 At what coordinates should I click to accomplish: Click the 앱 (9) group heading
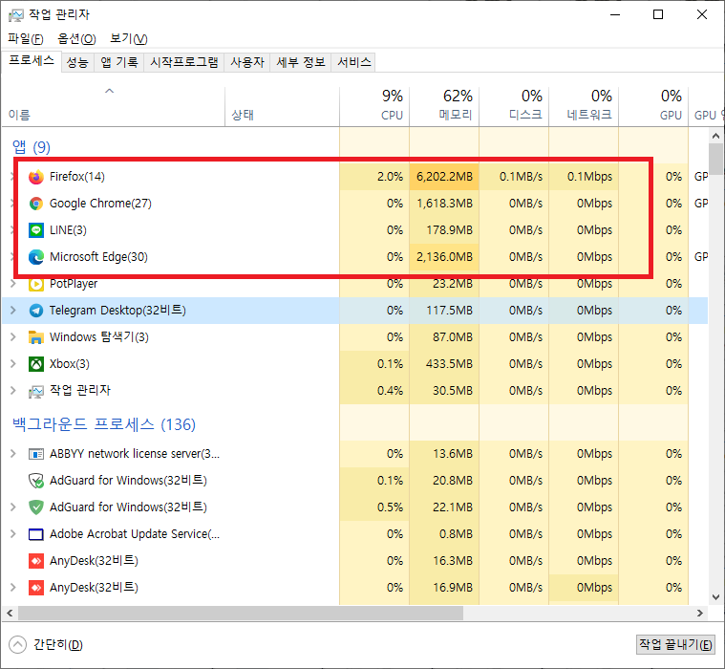pos(32,147)
